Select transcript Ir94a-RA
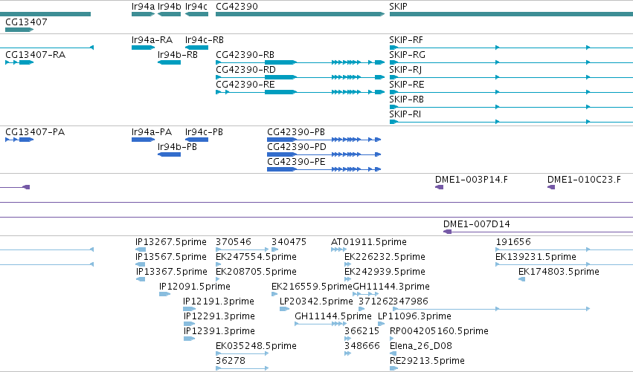633x372 pixels. click(x=143, y=48)
